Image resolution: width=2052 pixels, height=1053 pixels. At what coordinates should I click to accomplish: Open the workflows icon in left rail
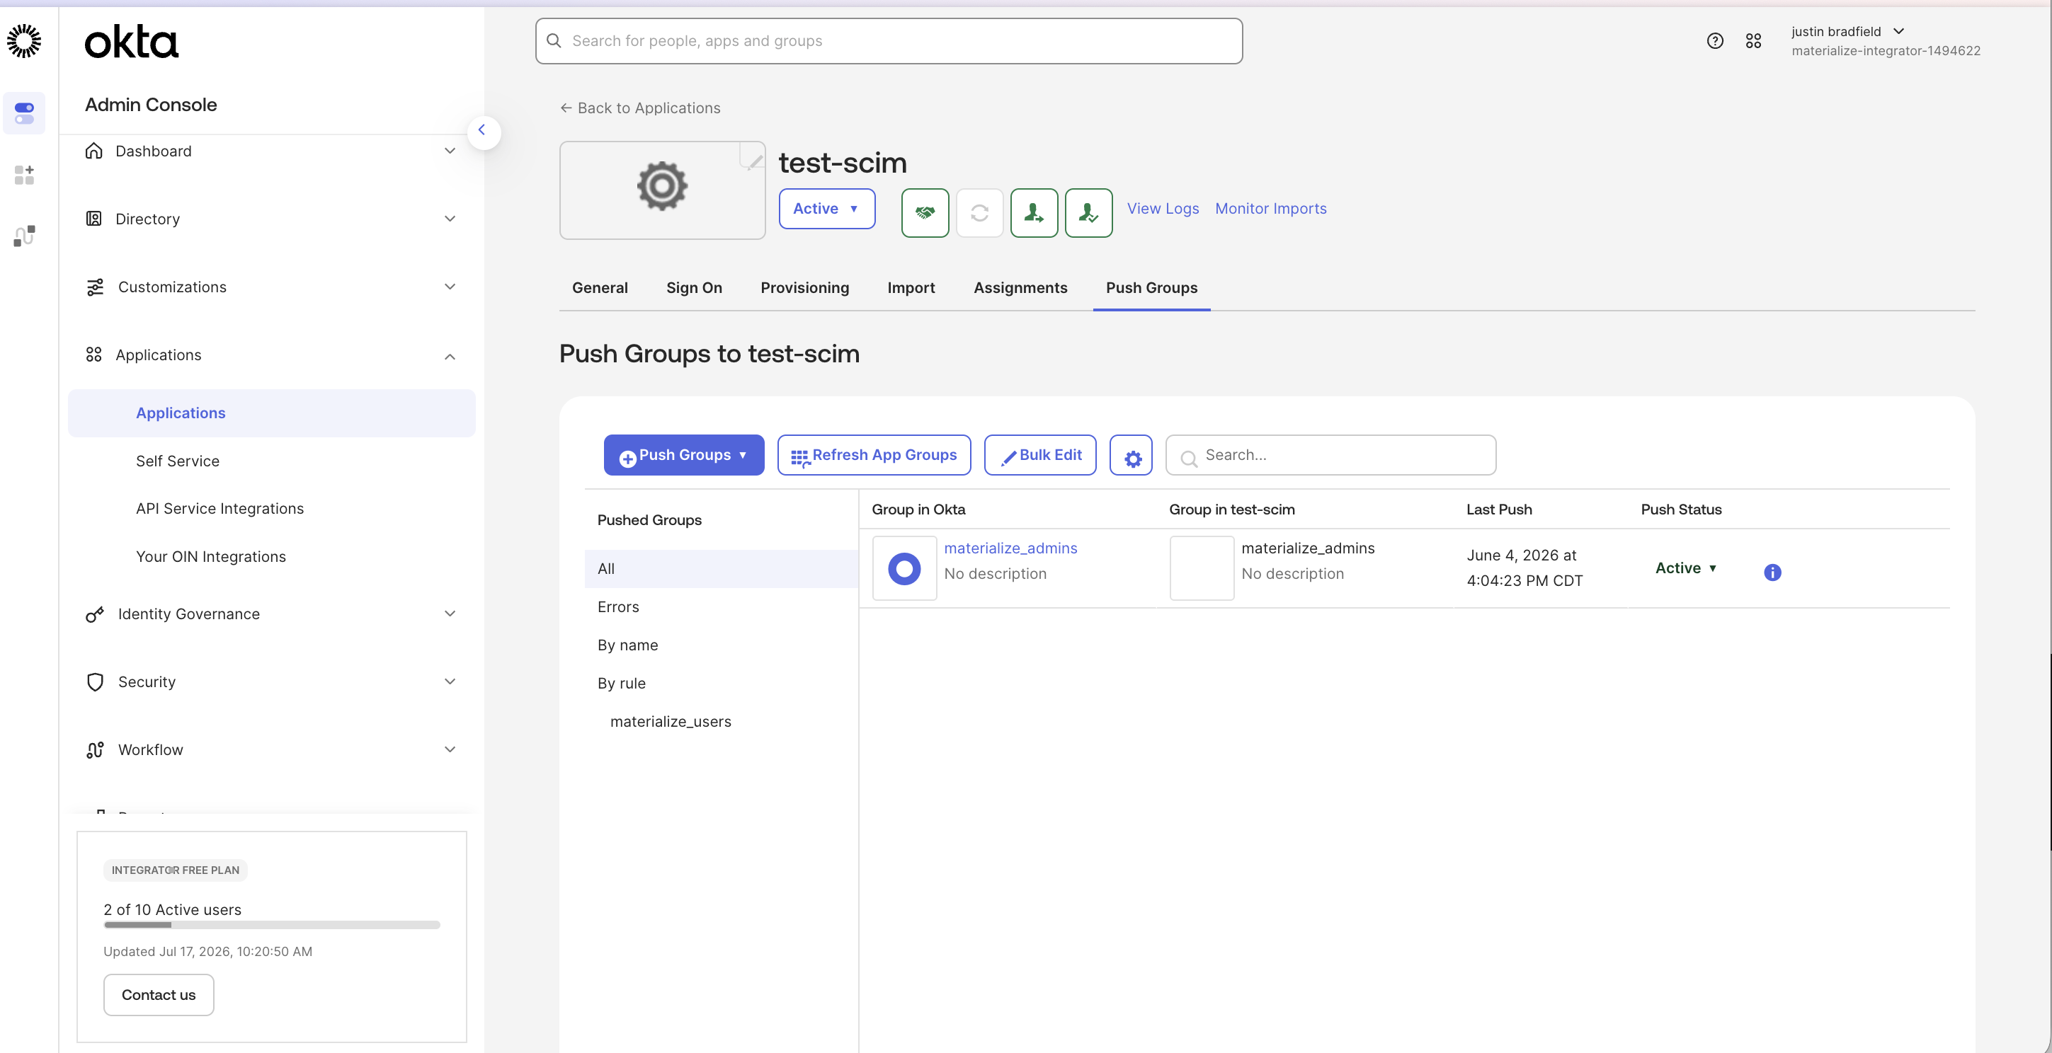[24, 236]
